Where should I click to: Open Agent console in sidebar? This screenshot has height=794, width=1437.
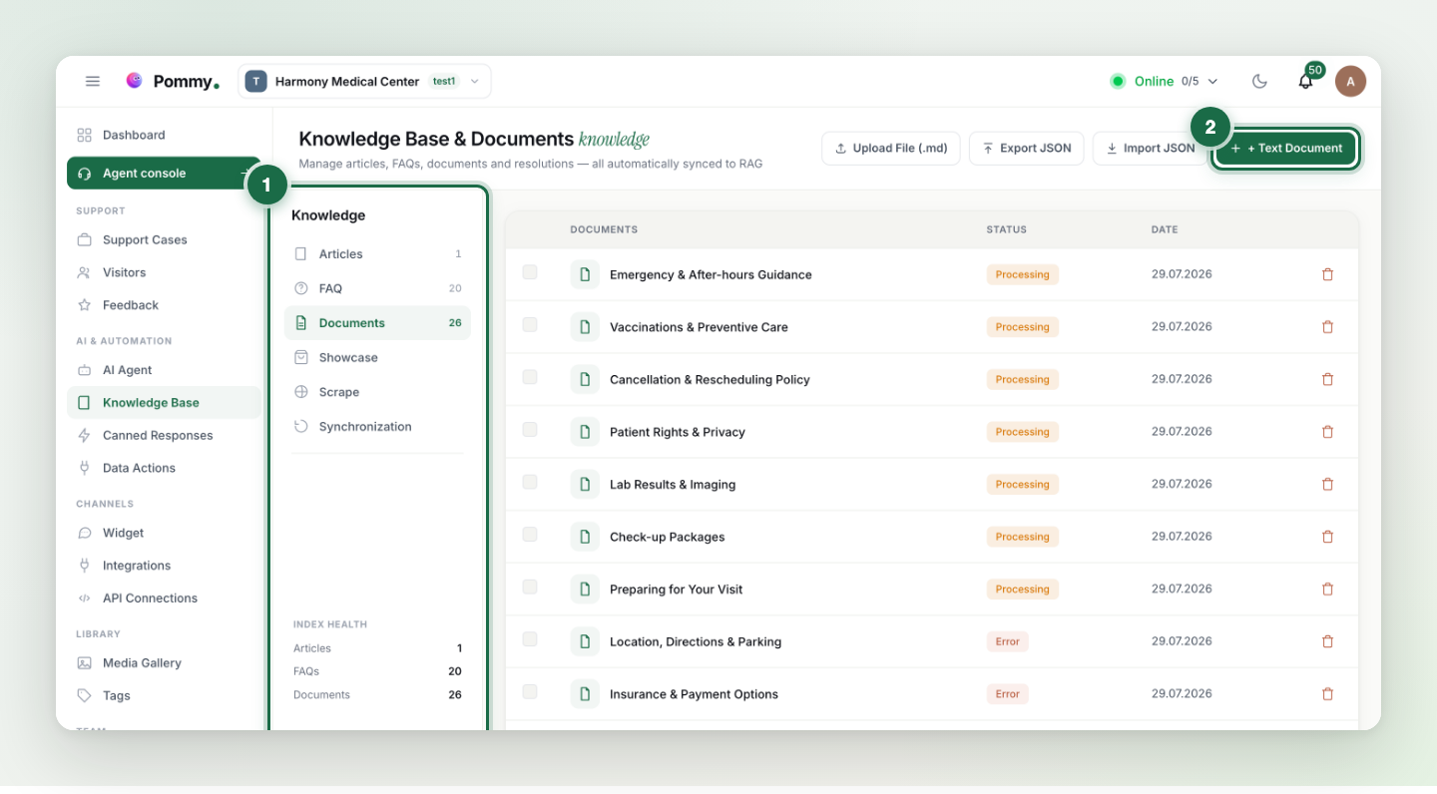[164, 174]
